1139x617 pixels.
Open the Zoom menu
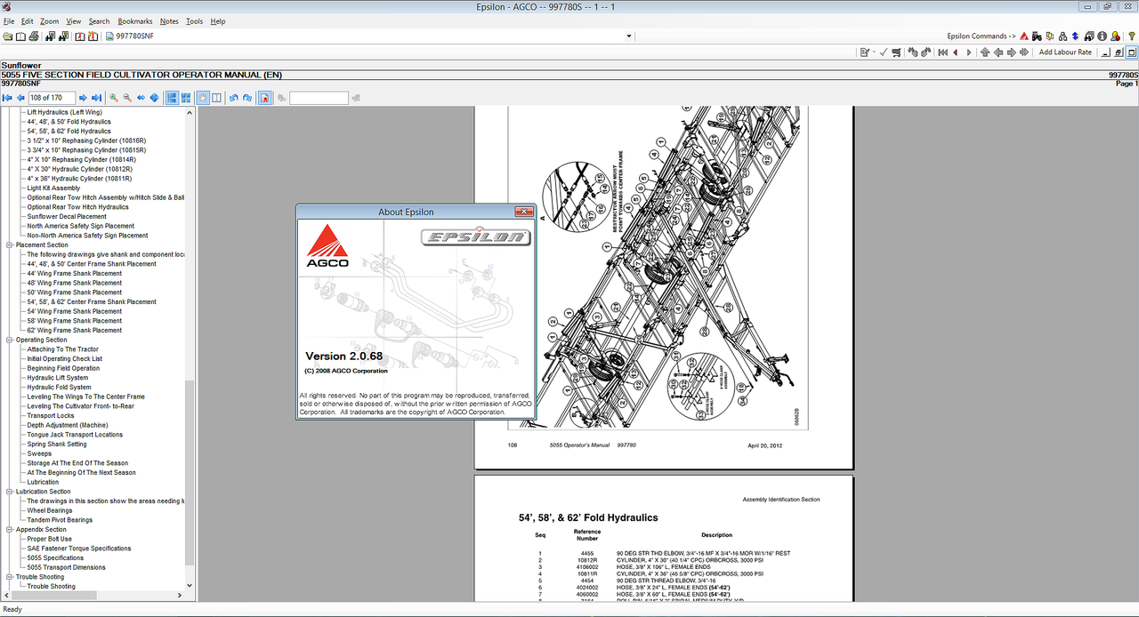pyautogui.click(x=50, y=21)
